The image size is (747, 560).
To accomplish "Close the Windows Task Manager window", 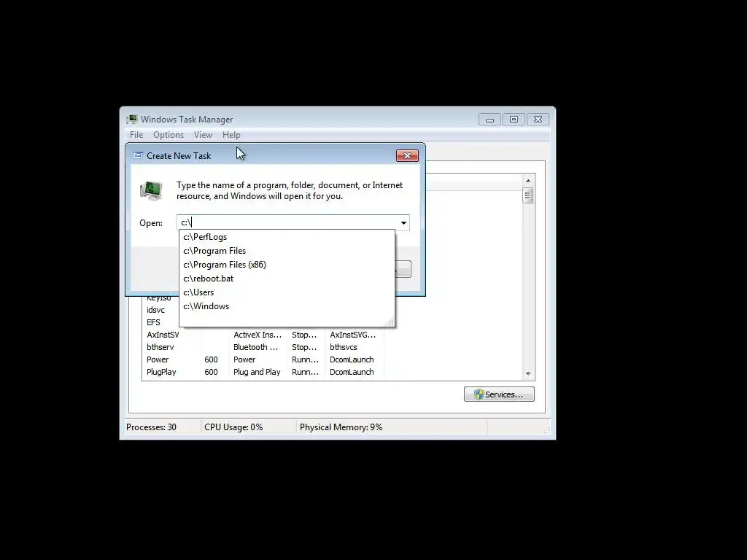I will click(x=538, y=119).
